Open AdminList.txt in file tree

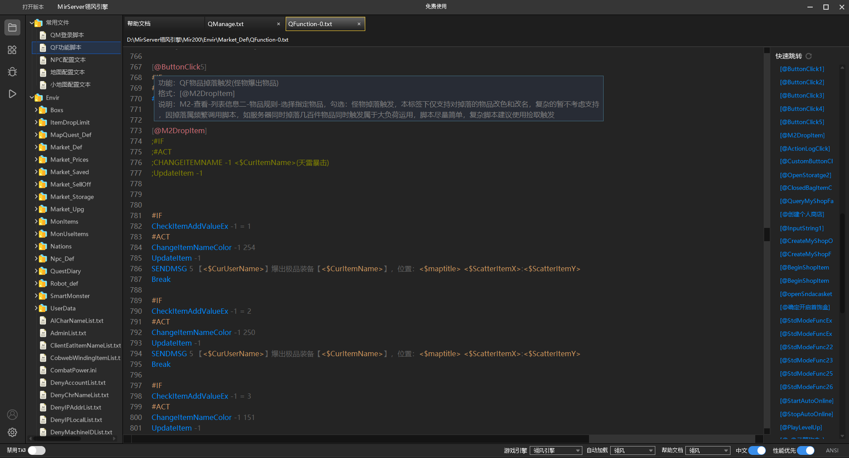pos(68,333)
